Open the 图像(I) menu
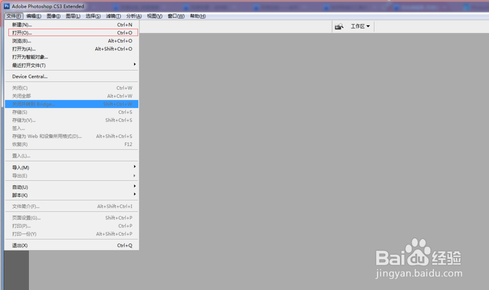This screenshot has height=290, width=489. [53, 16]
